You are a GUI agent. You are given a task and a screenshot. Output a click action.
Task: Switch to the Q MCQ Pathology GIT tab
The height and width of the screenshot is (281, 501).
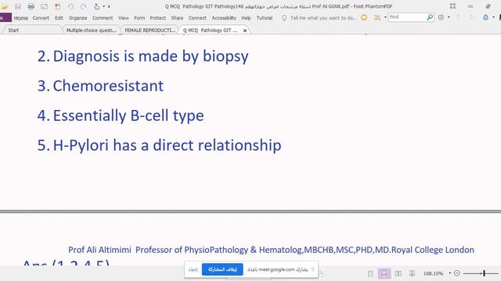coord(211,30)
